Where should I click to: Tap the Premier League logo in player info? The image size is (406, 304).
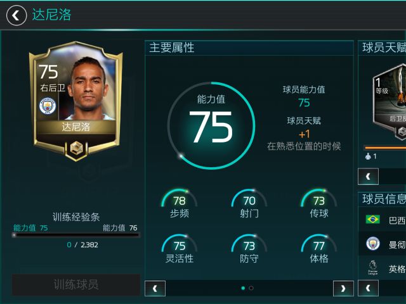click(373, 268)
